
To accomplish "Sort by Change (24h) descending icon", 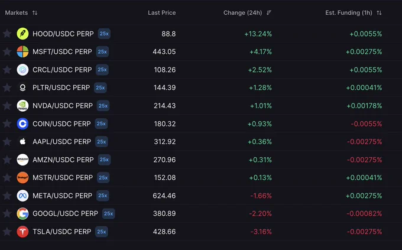I will click(268, 12).
